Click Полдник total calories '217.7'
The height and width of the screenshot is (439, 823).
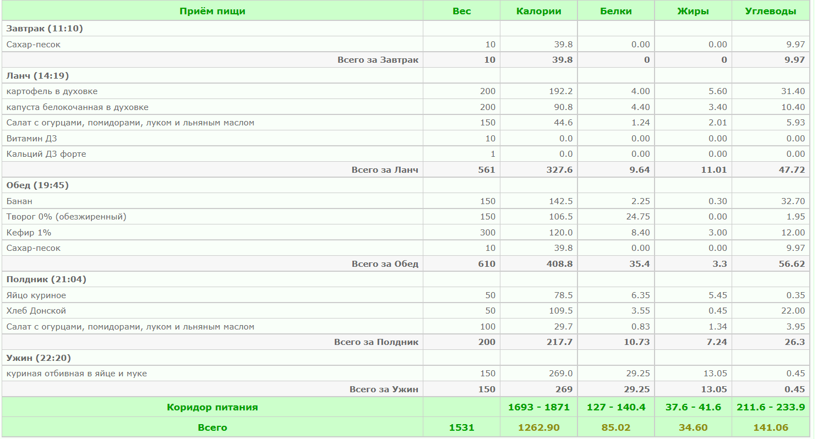click(x=560, y=342)
